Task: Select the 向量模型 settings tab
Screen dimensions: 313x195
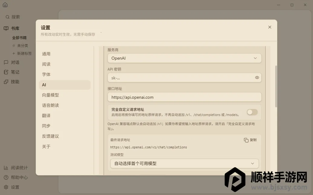Action: coord(65,95)
